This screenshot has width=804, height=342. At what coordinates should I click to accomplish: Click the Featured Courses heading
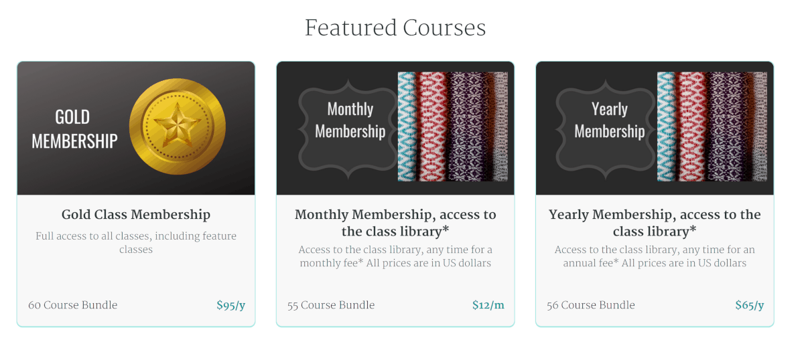[395, 28]
